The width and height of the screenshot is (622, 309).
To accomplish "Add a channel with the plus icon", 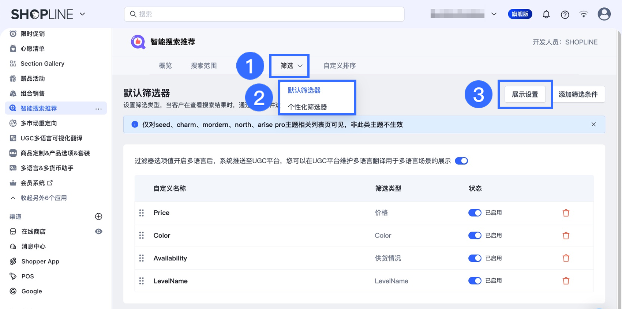I will coord(98,217).
